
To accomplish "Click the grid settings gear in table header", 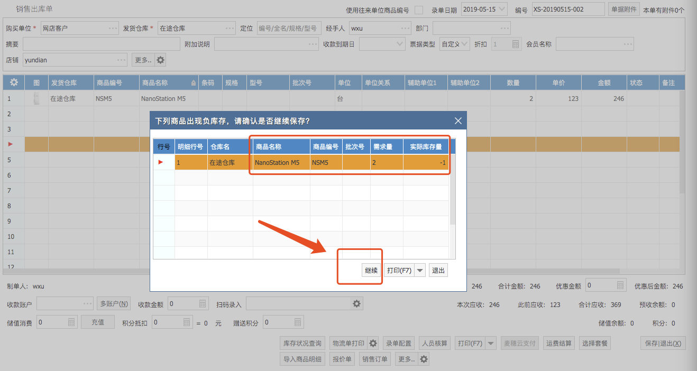I will 14,82.
